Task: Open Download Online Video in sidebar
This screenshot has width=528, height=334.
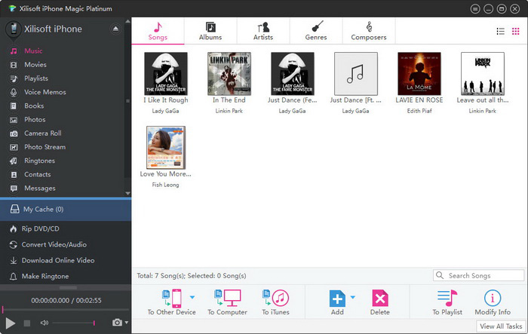Action: (x=59, y=260)
